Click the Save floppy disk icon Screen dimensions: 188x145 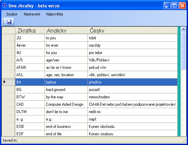9,22
